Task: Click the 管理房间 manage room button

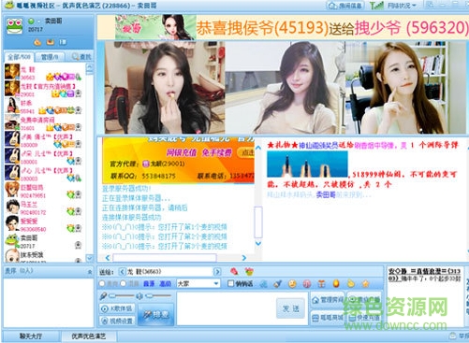Action: 328,300
